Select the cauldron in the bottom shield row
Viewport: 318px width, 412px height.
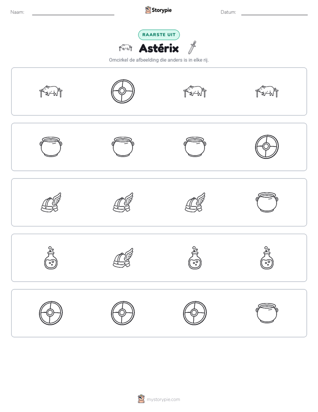pos(267,313)
